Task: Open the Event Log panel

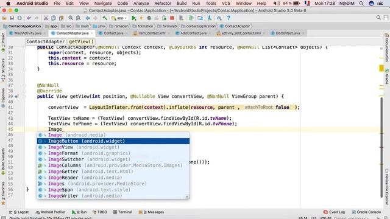Action: pyautogui.click(x=335, y=212)
